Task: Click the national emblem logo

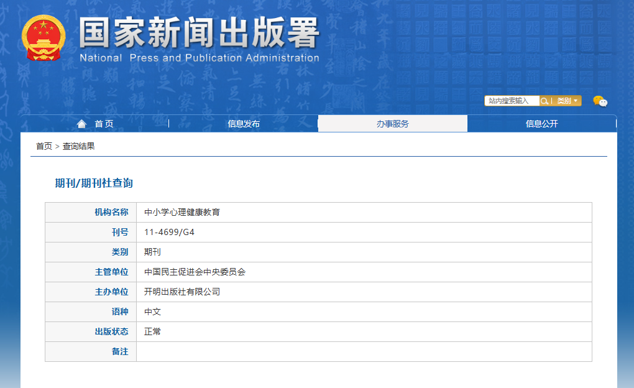Action: coord(42,39)
